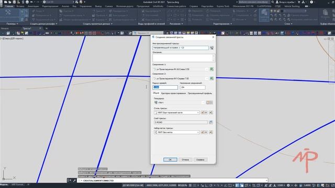Image resolution: width=335 pixels, height=188 pixels.
Task: Switch to Присоединенный профиль tab
Action: pos(200,93)
